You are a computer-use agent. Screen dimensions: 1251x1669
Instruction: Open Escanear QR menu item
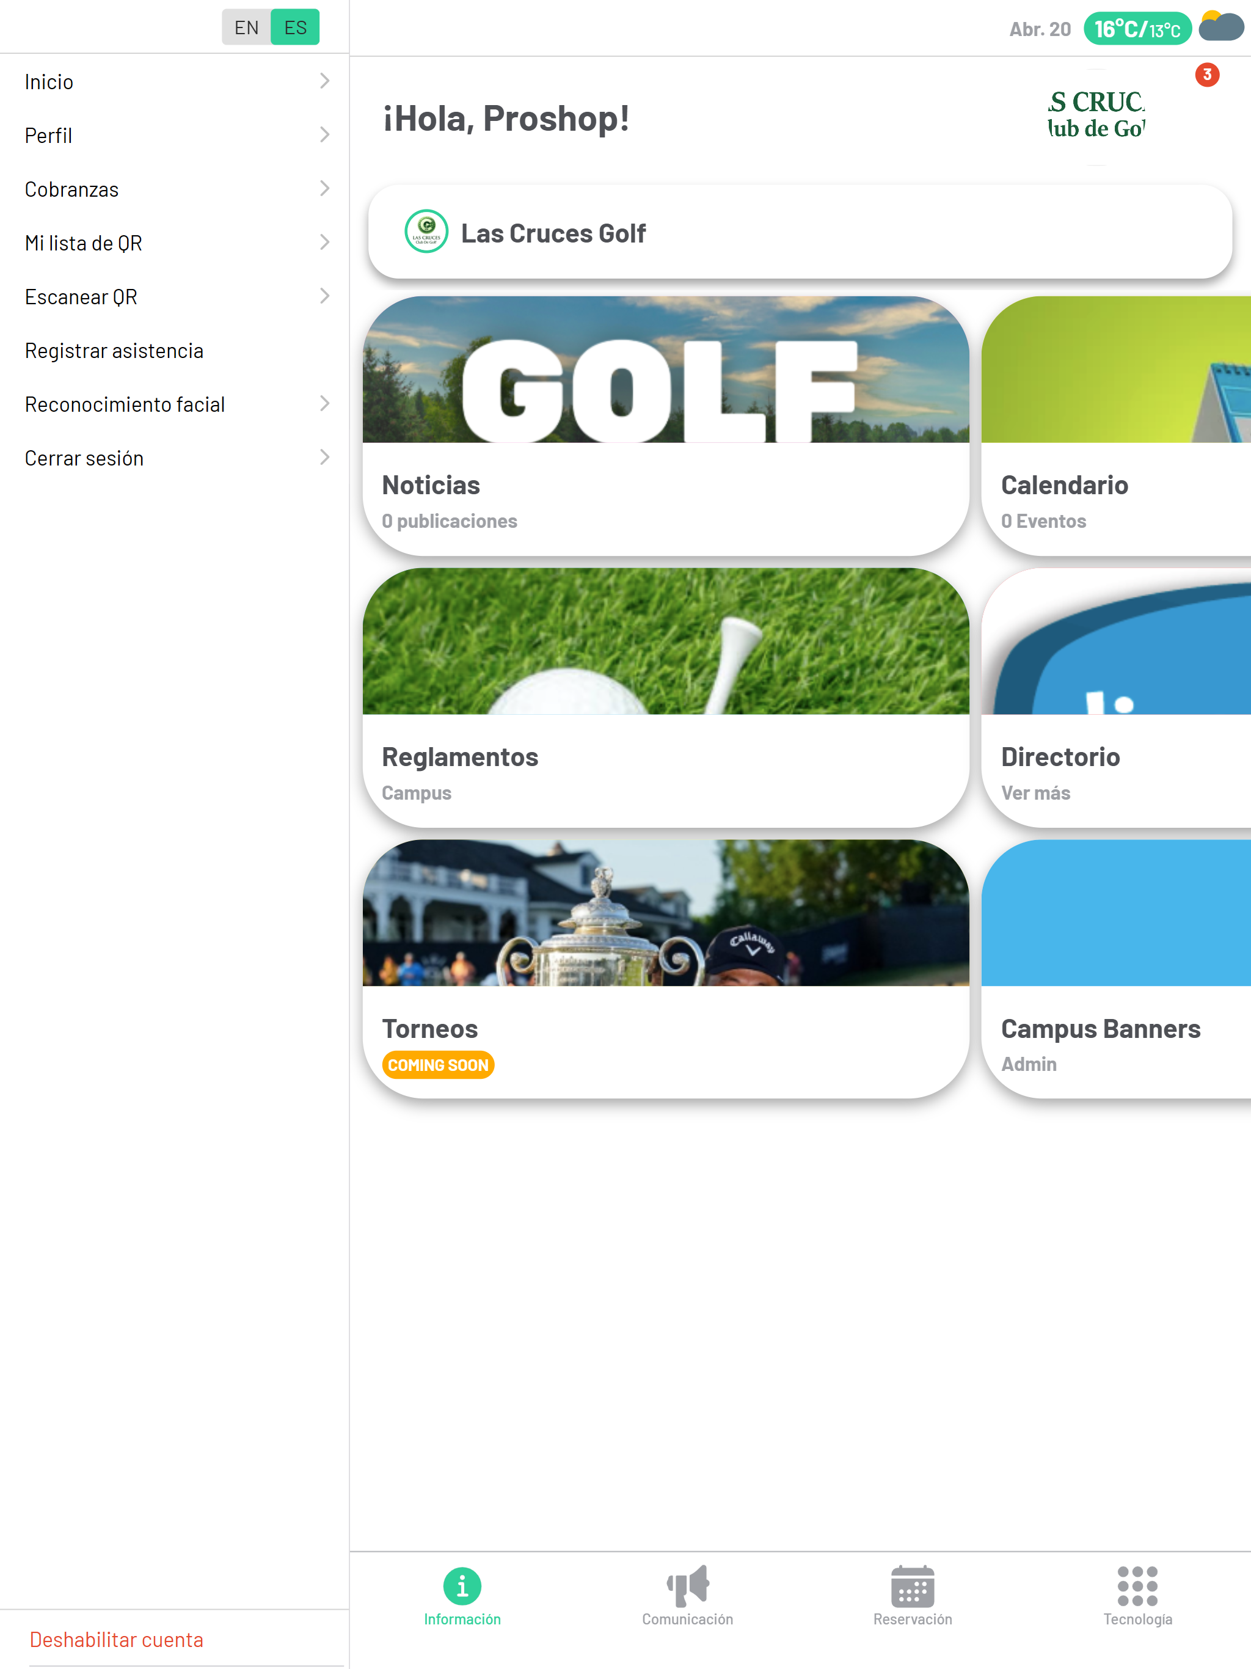174,296
